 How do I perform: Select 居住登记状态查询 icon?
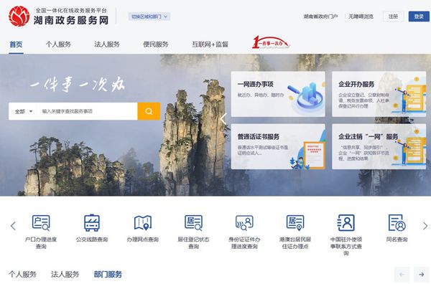click(x=193, y=223)
